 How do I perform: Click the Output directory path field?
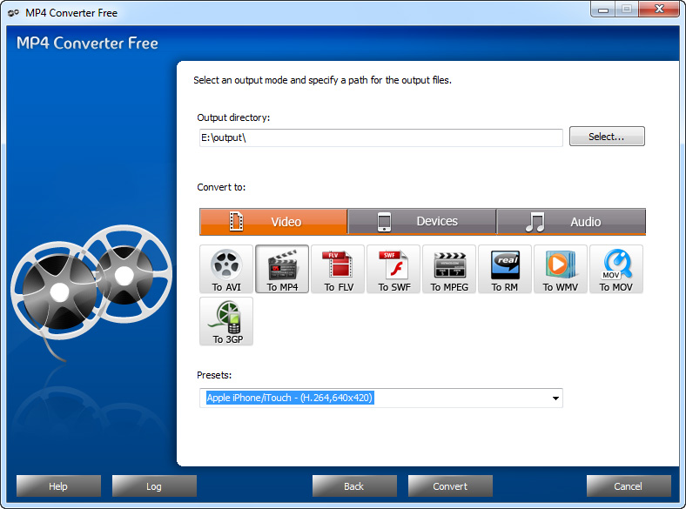[381, 137]
